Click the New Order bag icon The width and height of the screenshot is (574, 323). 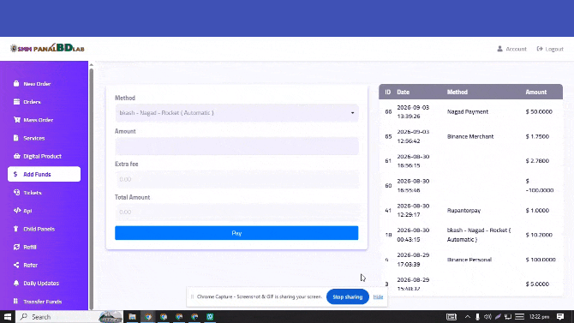click(x=16, y=83)
